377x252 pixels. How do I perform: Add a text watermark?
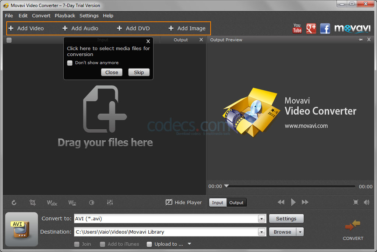click(x=52, y=202)
